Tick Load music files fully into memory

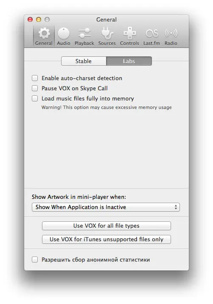click(35, 98)
